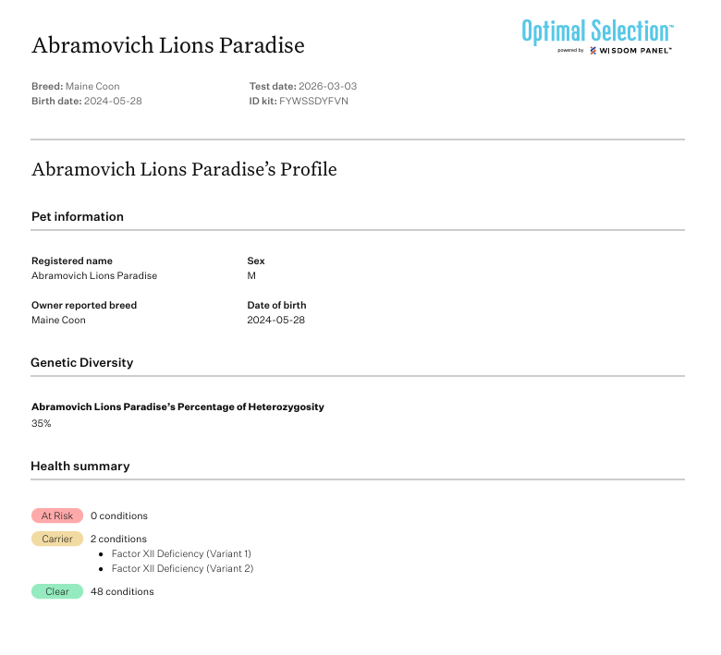Click the Pet information section heading
This screenshot has height=655, width=721.
point(78,216)
